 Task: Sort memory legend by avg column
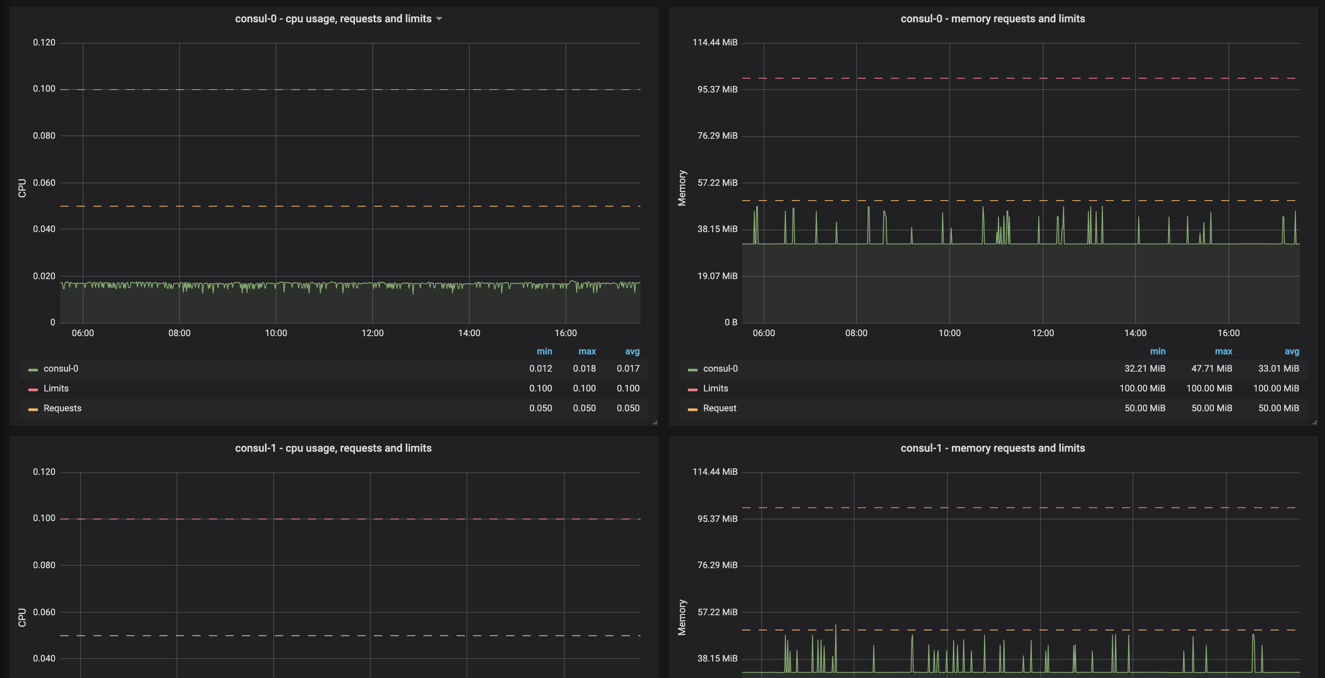(1292, 351)
